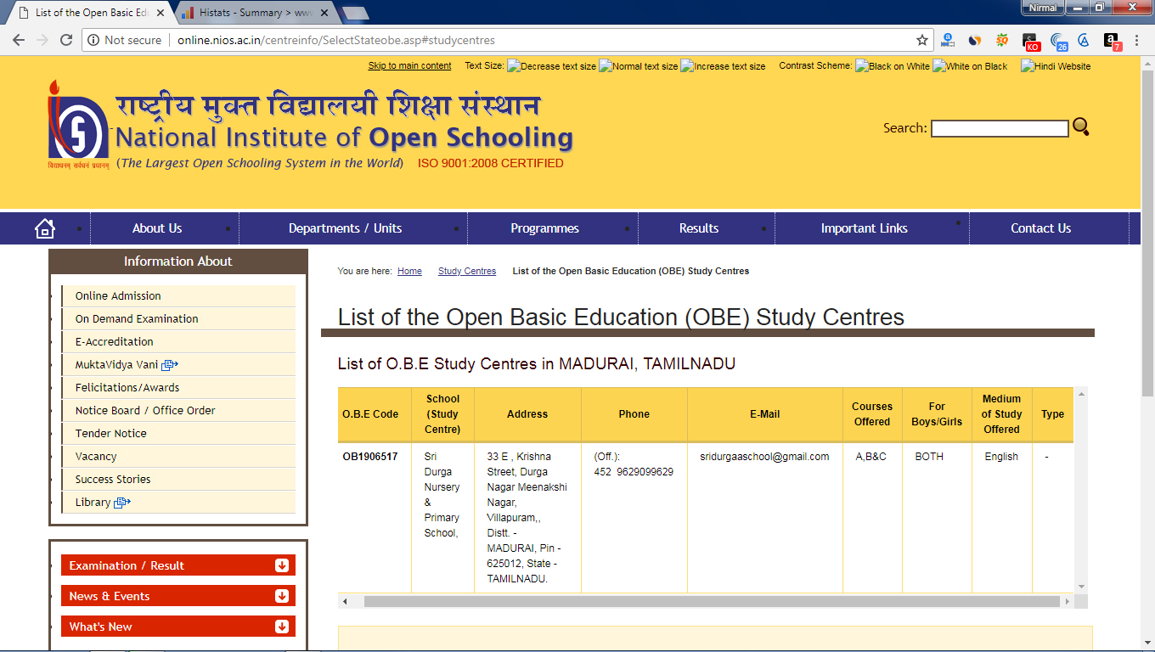1155x652 pixels.
Task: Switch to Black on White contrast scheme
Action: pyautogui.click(x=893, y=66)
